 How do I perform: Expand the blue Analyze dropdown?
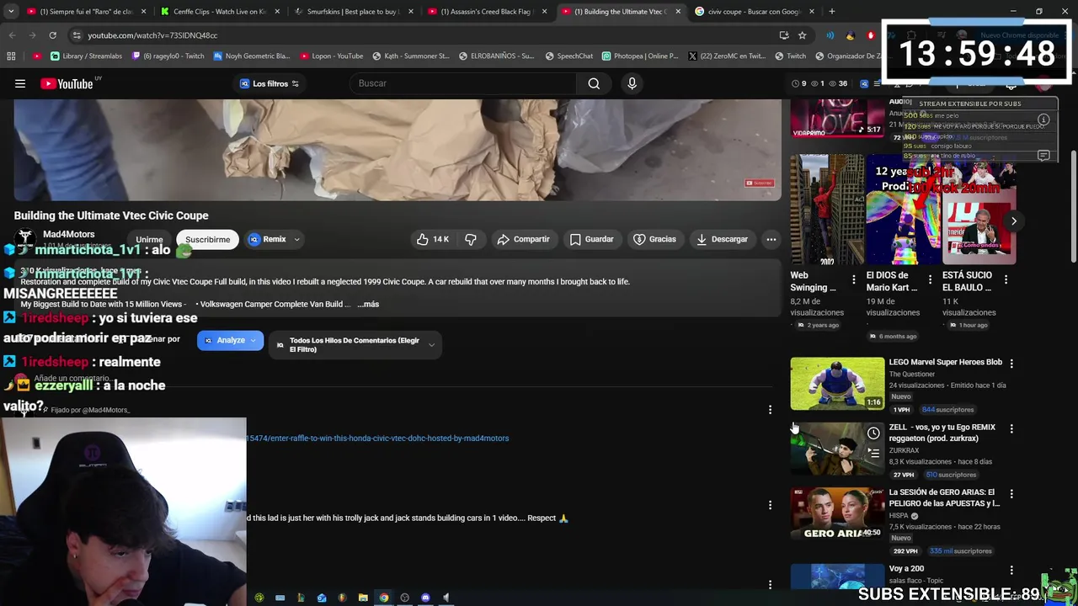click(230, 340)
